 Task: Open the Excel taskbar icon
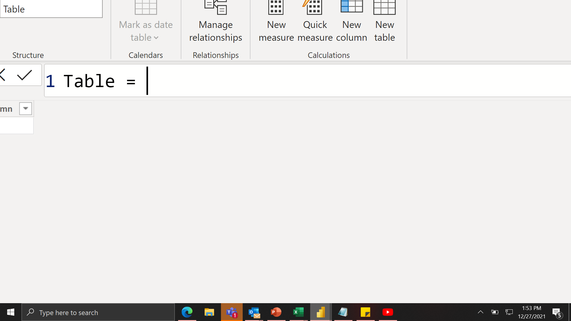[298, 312]
